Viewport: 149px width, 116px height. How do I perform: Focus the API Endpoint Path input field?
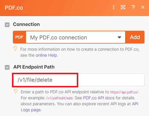(79, 80)
